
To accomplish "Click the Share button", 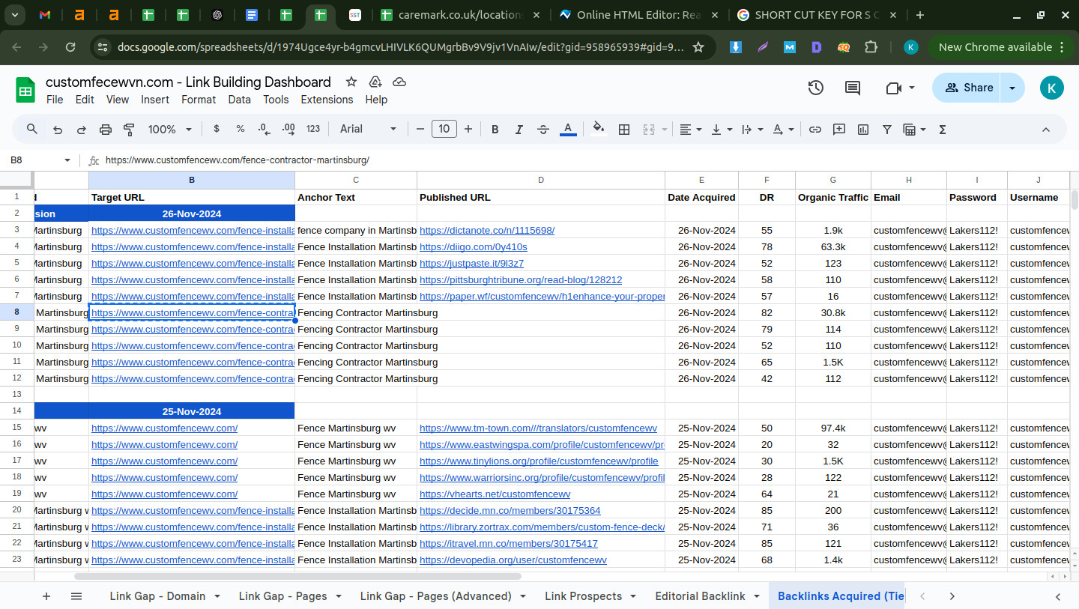I will point(968,88).
